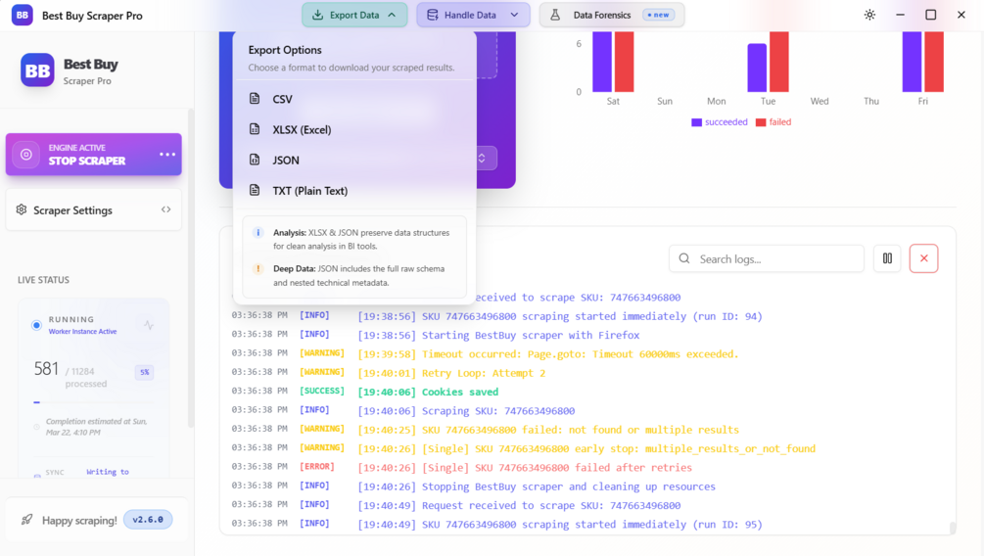Click the LIVE STATUS heading
Image resolution: width=984 pixels, height=556 pixels.
pos(43,280)
